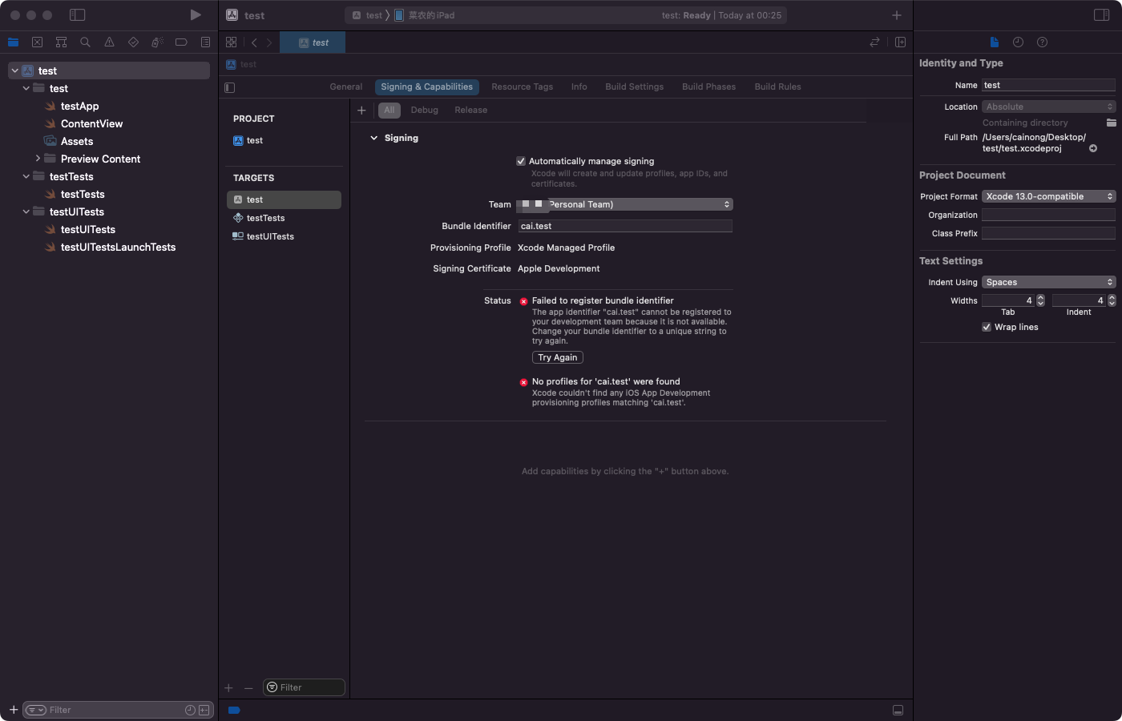Show recent files filter clock icon
This screenshot has height=721, width=1122.
[x=190, y=710]
